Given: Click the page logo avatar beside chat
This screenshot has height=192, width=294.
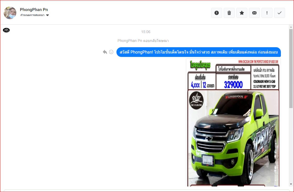Looking at the screenshot, I should 6,30.
